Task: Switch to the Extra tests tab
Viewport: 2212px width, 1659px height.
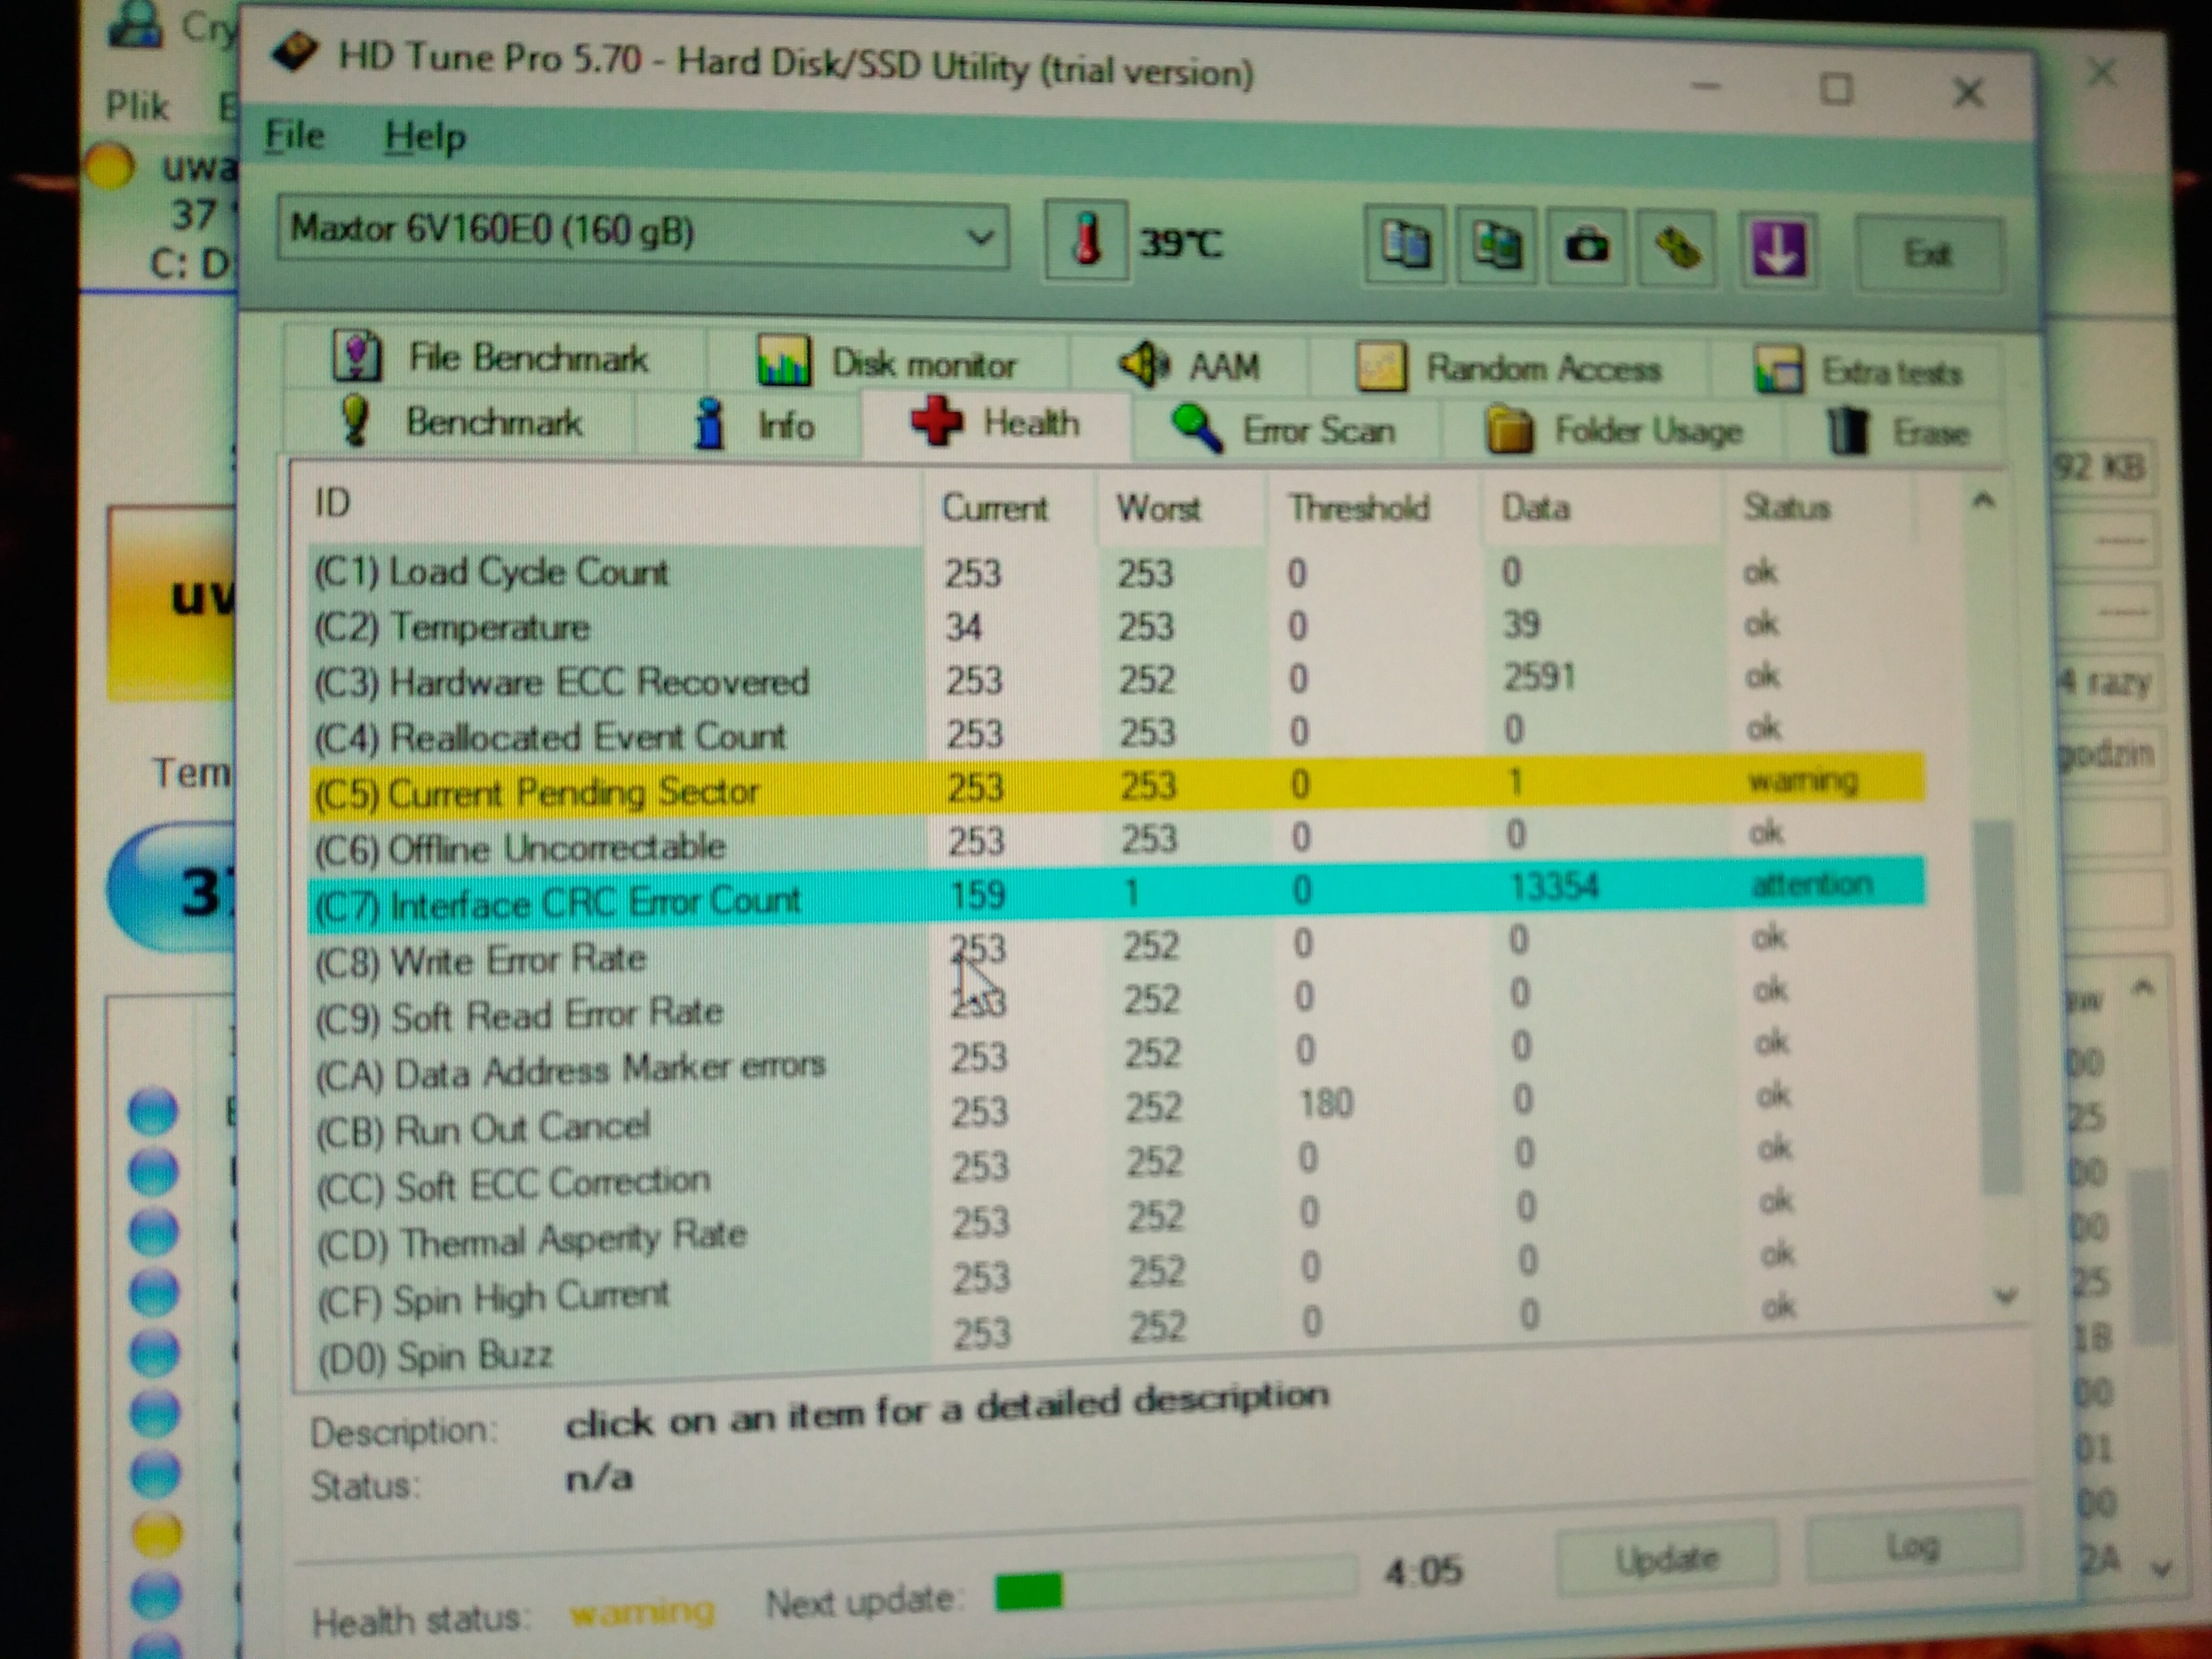Action: point(1856,371)
